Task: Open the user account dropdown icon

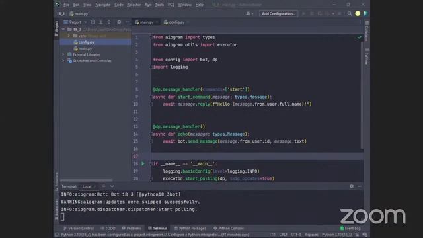Action: coord(249,13)
